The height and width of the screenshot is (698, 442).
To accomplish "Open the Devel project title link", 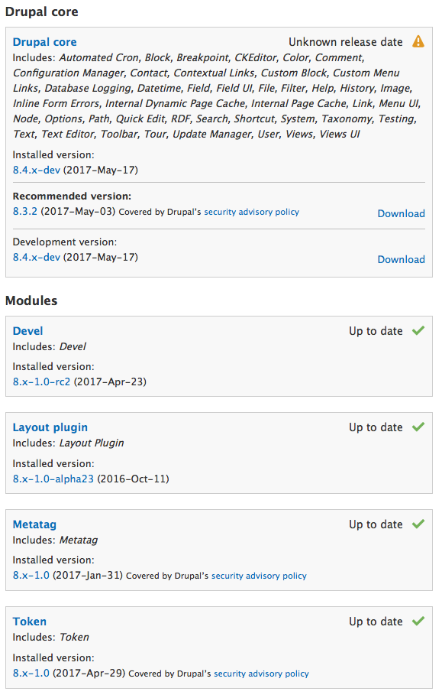I will click(27, 331).
